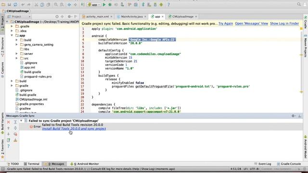Click the Save All toolbar icon
The width and height of the screenshot is (308, 173).
click(9, 4)
